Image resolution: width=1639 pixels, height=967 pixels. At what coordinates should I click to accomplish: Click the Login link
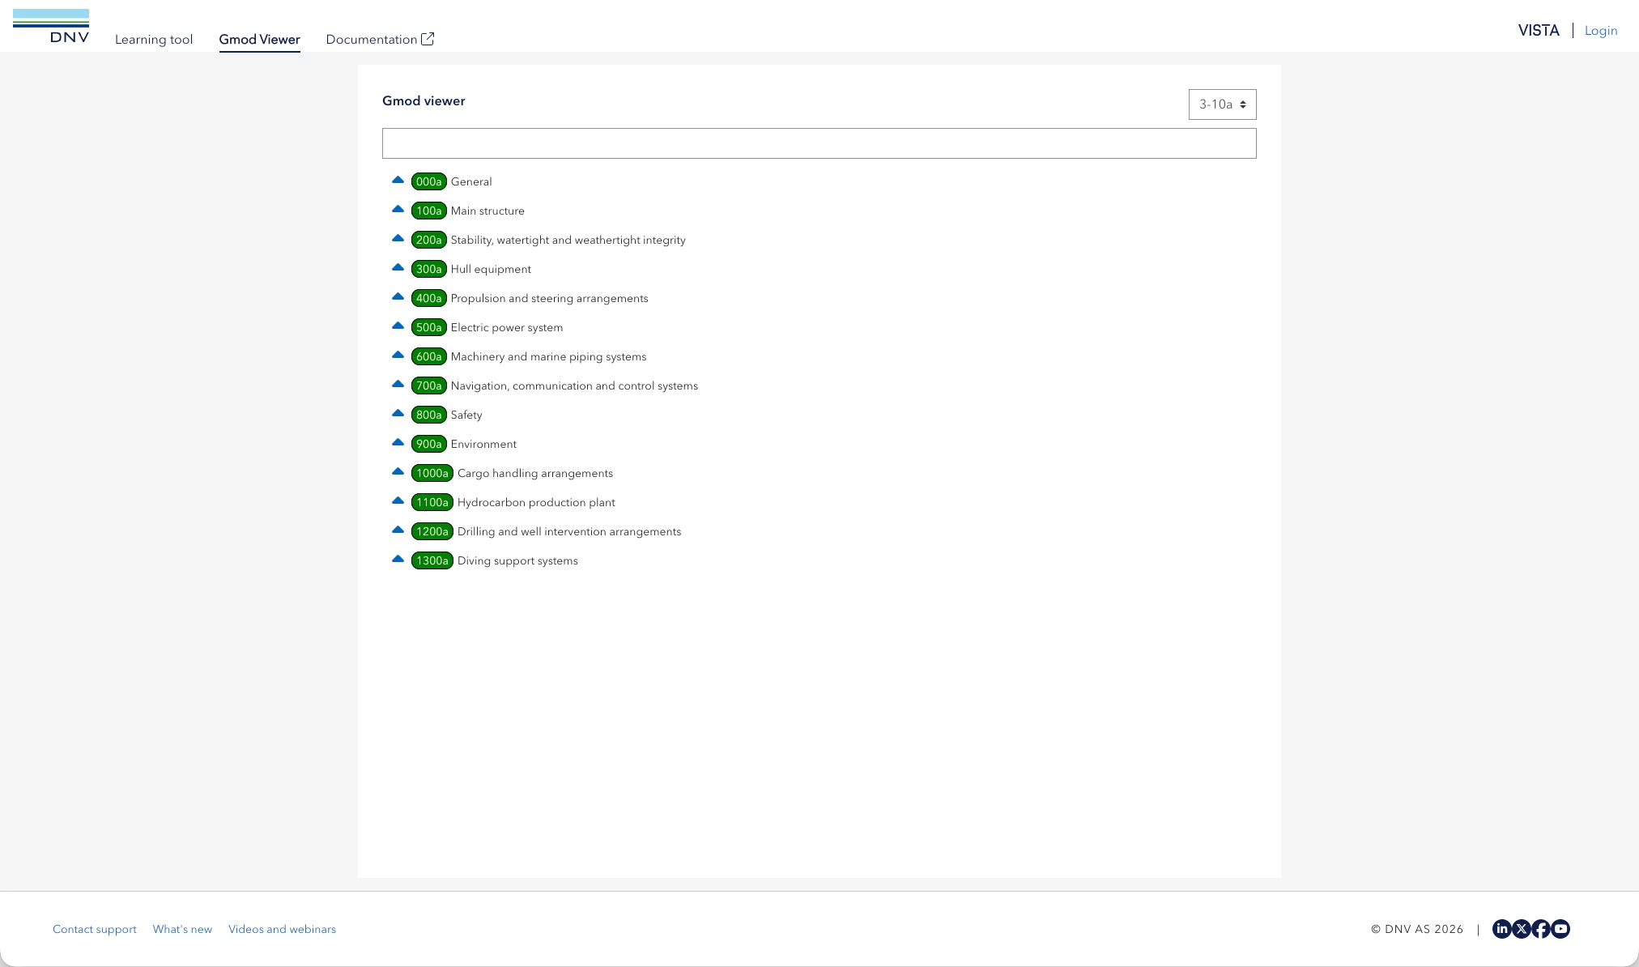point(1600,31)
